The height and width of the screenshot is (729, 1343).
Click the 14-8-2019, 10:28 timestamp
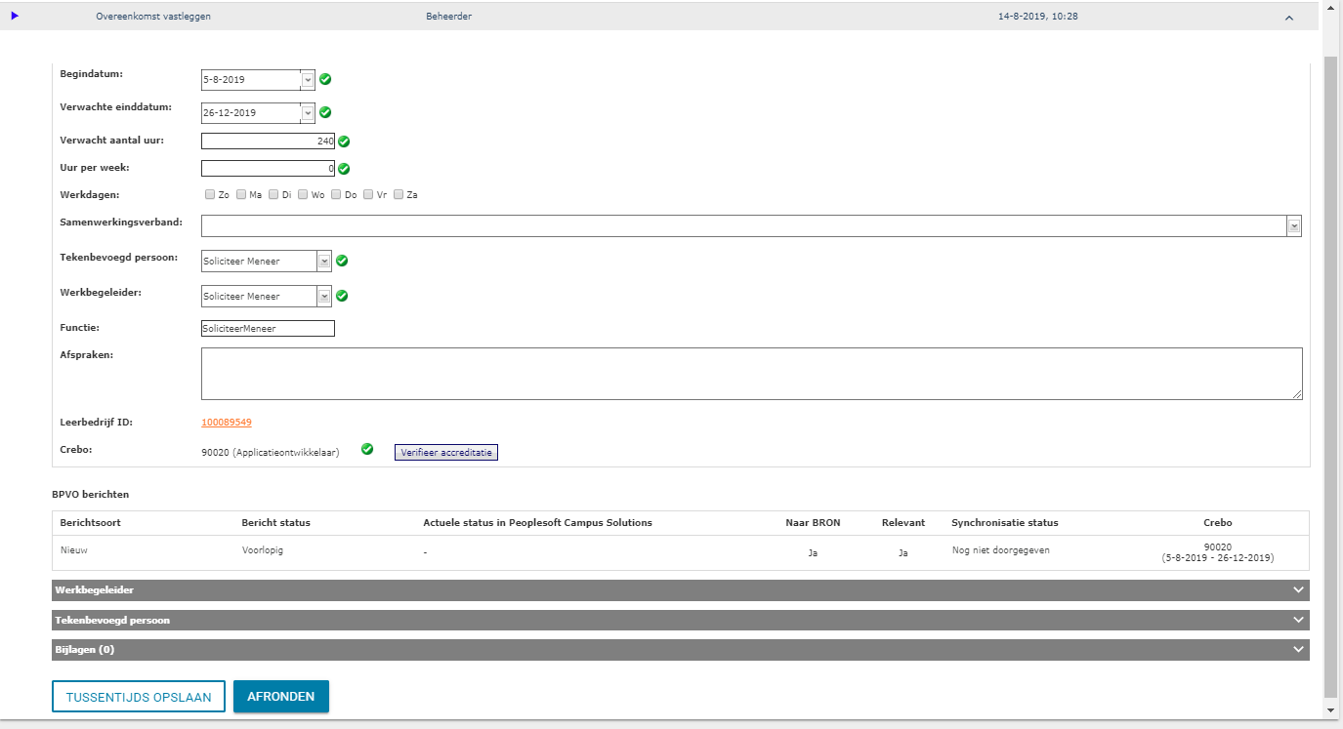tap(1038, 18)
